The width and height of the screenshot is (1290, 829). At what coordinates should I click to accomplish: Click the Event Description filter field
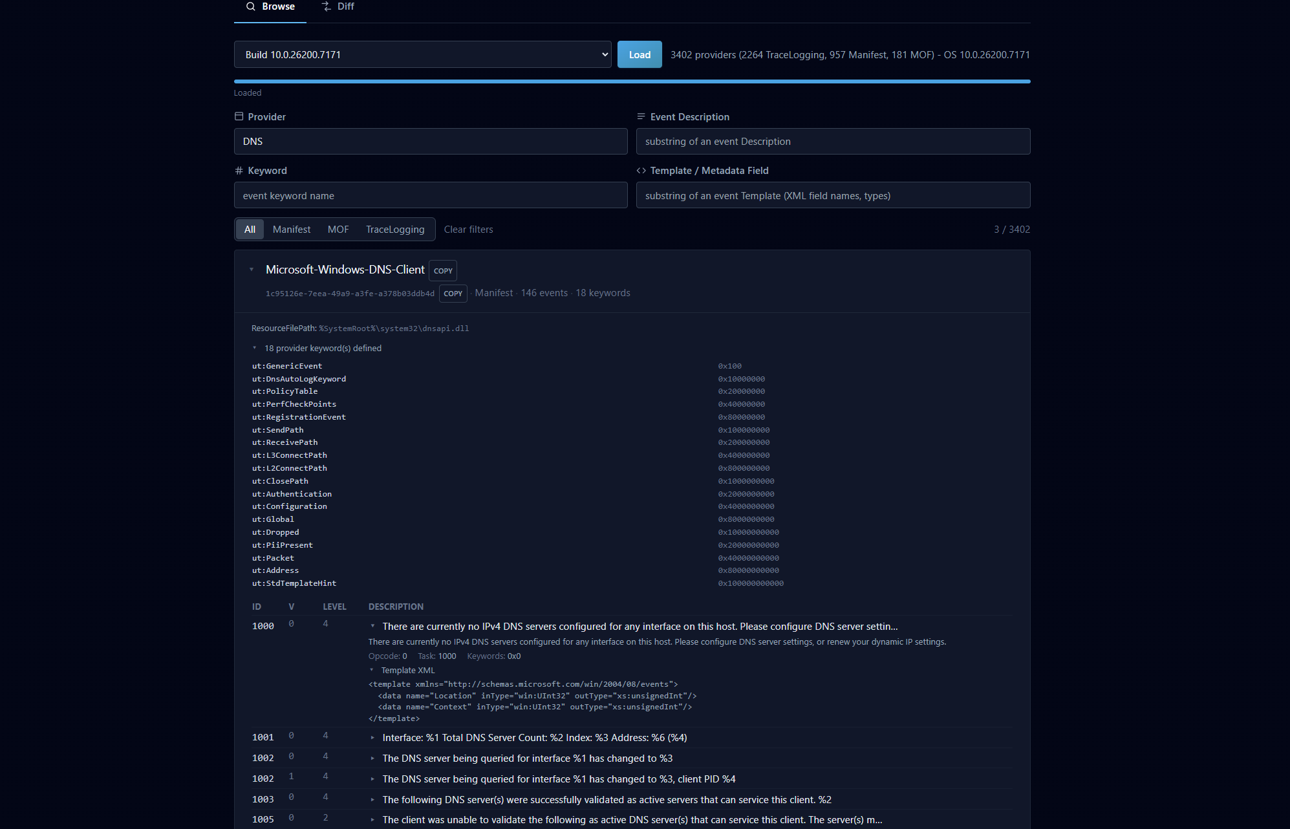[833, 141]
